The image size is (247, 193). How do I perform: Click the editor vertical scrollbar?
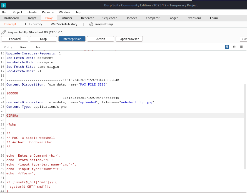[245, 127]
